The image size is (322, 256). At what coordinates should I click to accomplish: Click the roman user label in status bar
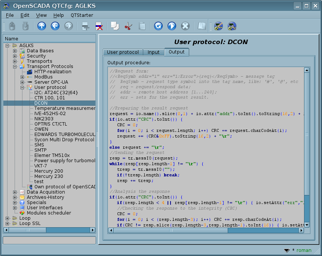pyautogui.click(x=304, y=250)
